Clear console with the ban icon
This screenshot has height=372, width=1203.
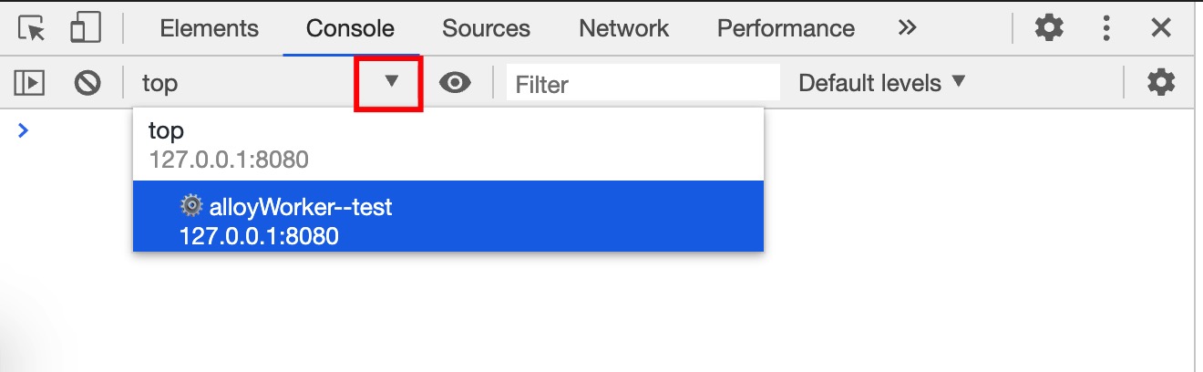pos(87,83)
